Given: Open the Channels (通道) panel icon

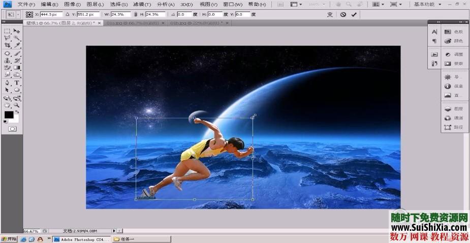Looking at the screenshot, I should coord(448,118).
